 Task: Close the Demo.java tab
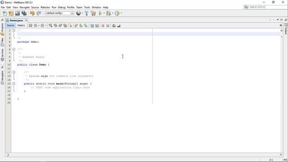click(26, 20)
